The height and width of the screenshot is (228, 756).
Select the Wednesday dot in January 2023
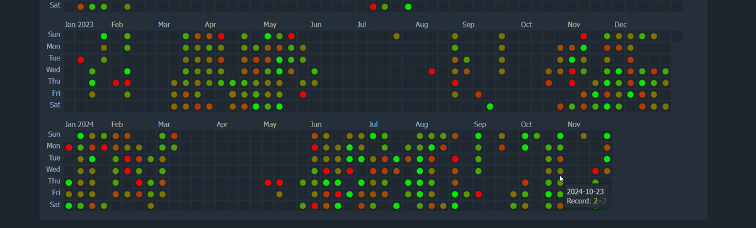tap(93, 71)
